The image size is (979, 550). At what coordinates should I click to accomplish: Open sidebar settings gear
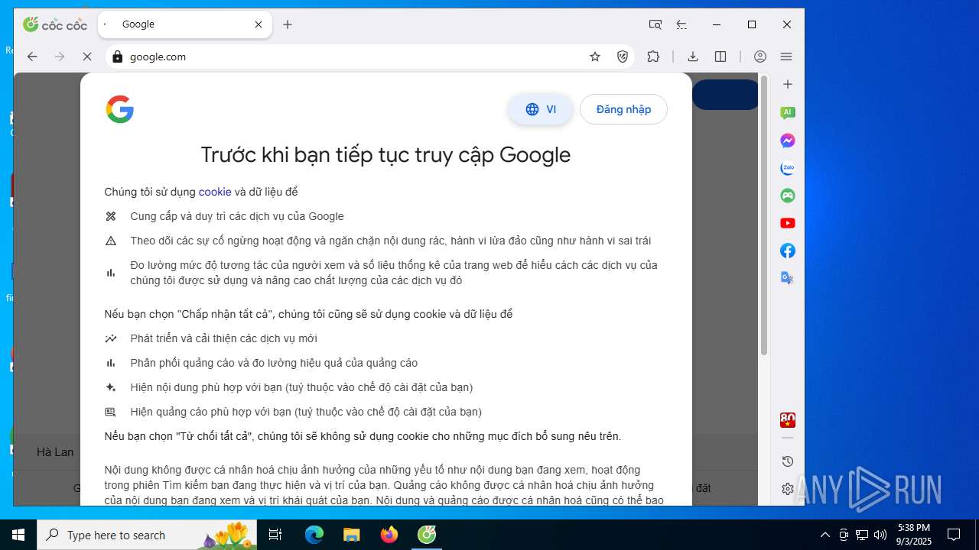788,489
